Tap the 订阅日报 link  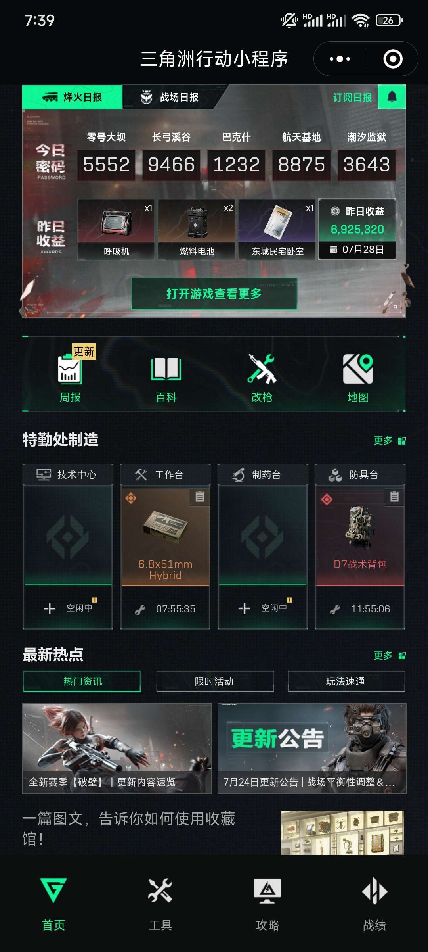click(x=352, y=98)
